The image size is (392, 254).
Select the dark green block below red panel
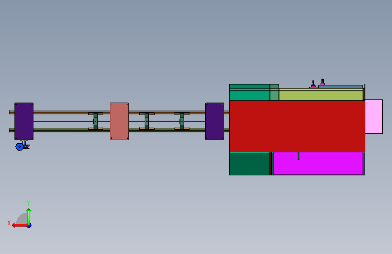click(250, 164)
